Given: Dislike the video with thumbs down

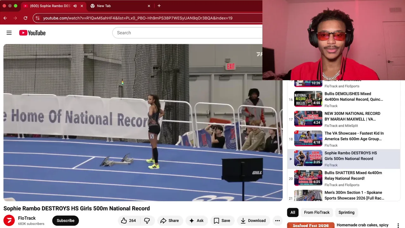Looking at the screenshot, I should coord(147,221).
